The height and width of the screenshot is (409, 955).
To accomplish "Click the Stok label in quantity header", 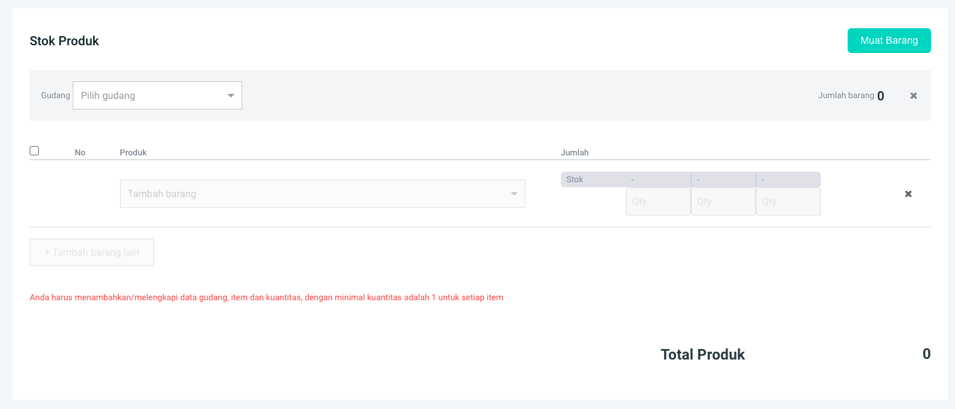I will tap(575, 179).
